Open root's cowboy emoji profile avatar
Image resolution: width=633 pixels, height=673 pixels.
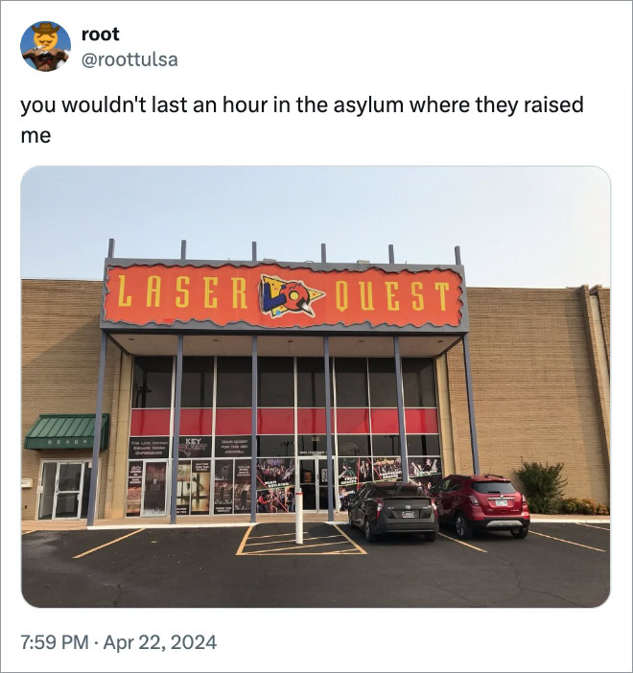[x=45, y=46]
